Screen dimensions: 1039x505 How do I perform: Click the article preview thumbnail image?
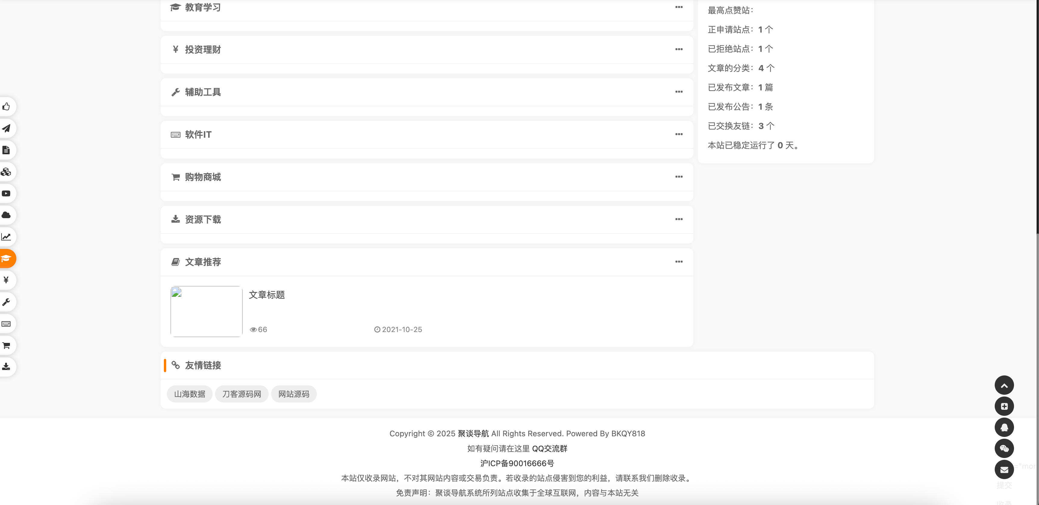(x=206, y=311)
